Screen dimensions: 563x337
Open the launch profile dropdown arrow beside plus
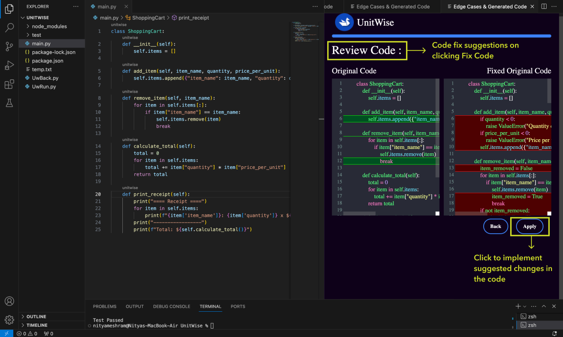[524, 306]
